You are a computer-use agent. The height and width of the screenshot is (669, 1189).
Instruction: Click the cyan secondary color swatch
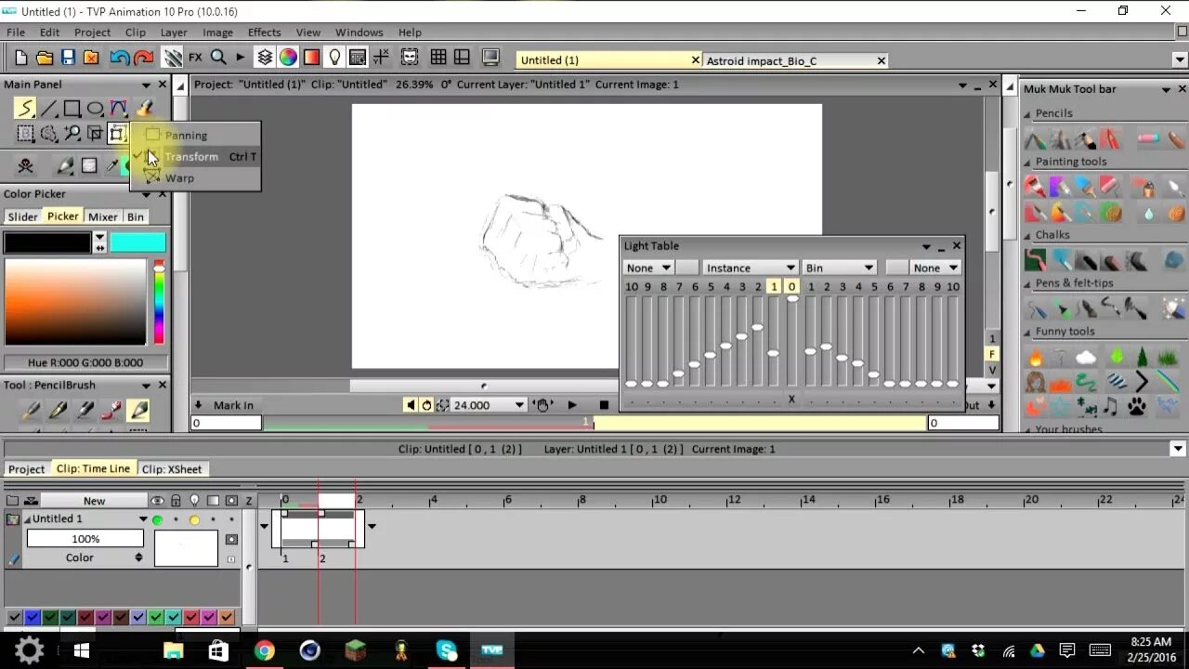pos(138,243)
